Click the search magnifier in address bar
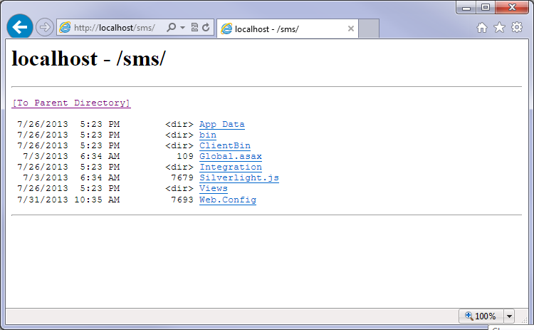This screenshot has height=330, width=534. click(171, 28)
